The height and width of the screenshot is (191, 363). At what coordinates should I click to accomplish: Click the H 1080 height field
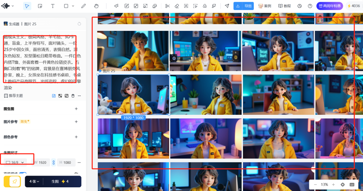tap(66, 162)
